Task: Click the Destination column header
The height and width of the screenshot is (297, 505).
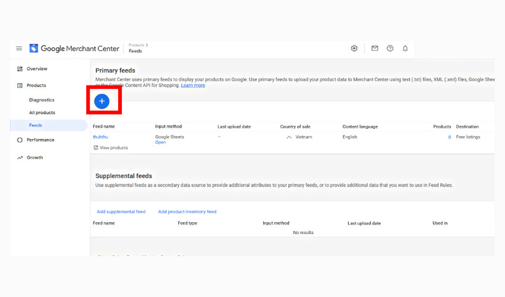Action: [x=468, y=127]
